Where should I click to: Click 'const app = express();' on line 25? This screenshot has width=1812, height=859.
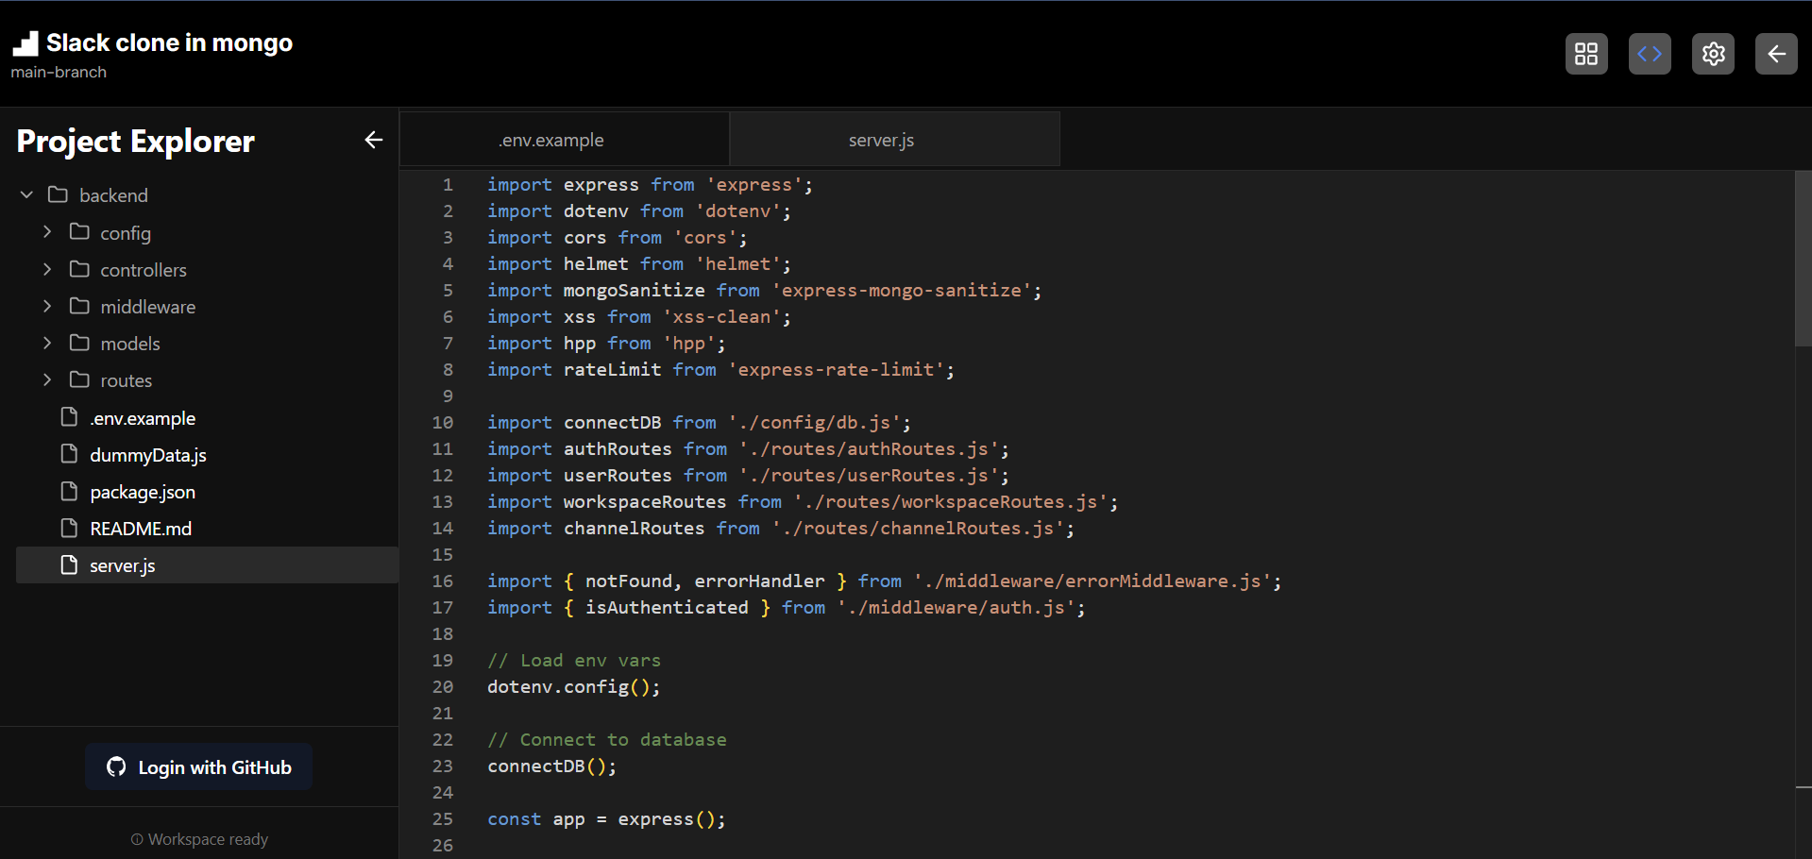click(607, 819)
